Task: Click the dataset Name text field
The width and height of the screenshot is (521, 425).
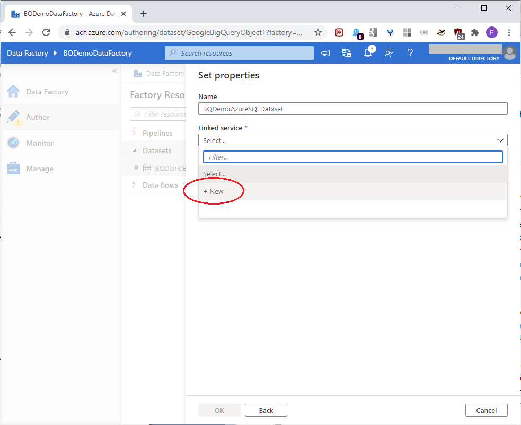Action: pos(352,109)
